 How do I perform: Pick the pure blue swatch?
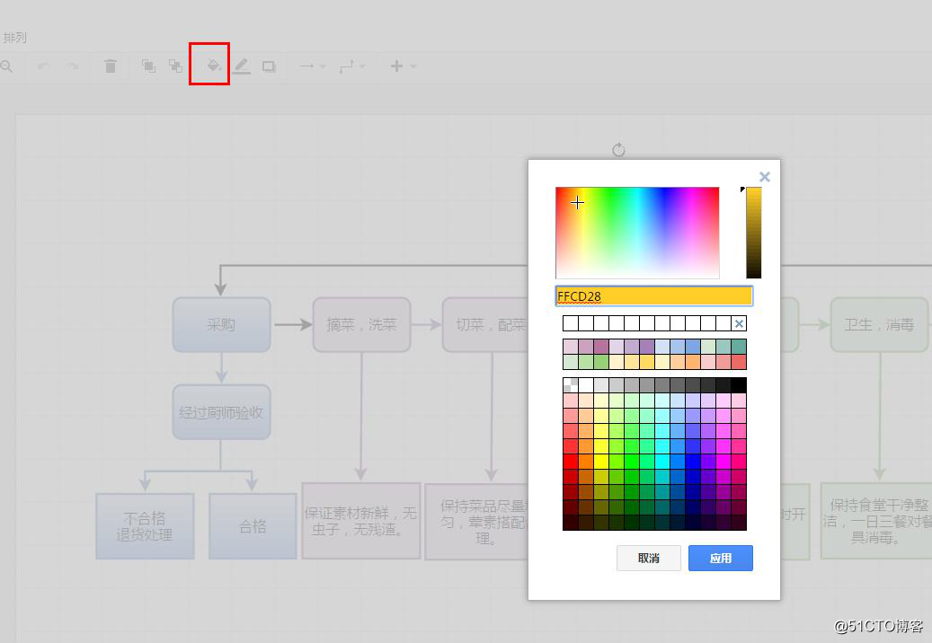pyautogui.click(x=693, y=462)
